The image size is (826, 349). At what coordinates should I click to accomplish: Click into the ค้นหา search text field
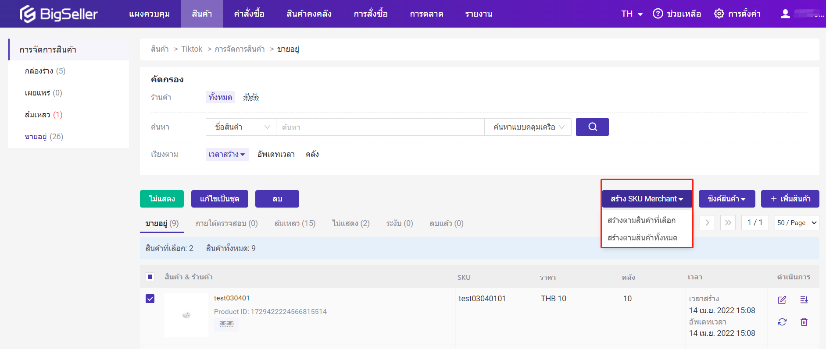pos(379,127)
